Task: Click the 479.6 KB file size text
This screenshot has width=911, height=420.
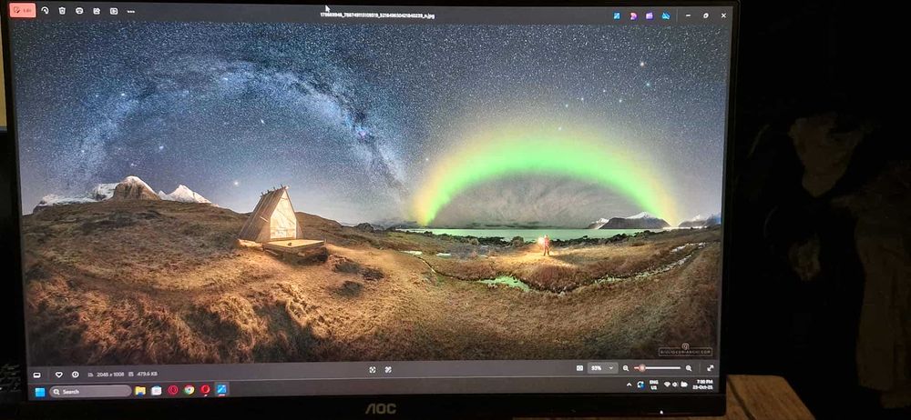Action: click(147, 375)
